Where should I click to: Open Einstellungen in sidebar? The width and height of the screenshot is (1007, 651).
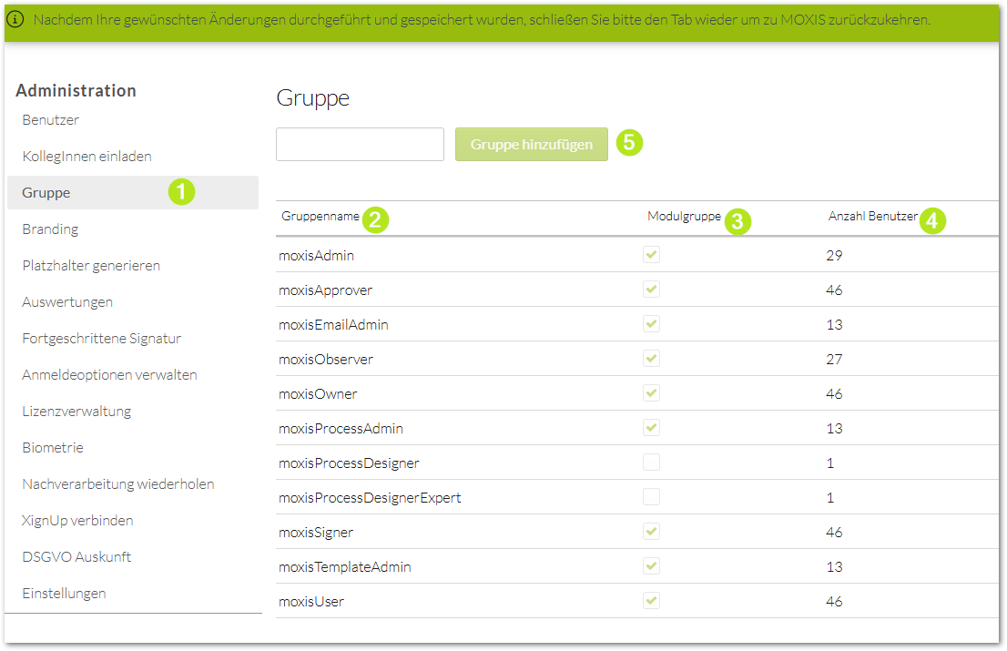65,594
